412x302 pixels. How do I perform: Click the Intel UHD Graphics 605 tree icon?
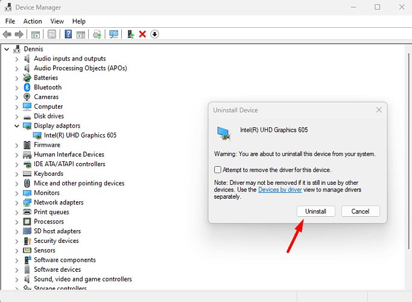pyautogui.click(x=37, y=135)
